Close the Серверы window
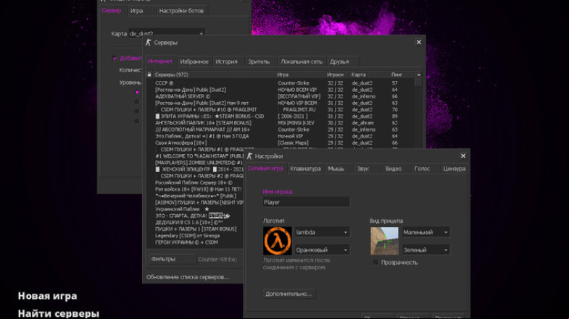Viewport: 569px width, 319px height. [x=419, y=42]
